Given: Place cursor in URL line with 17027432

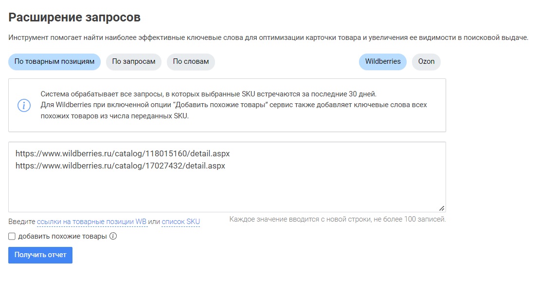Looking at the screenshot, I should [120, 166].
